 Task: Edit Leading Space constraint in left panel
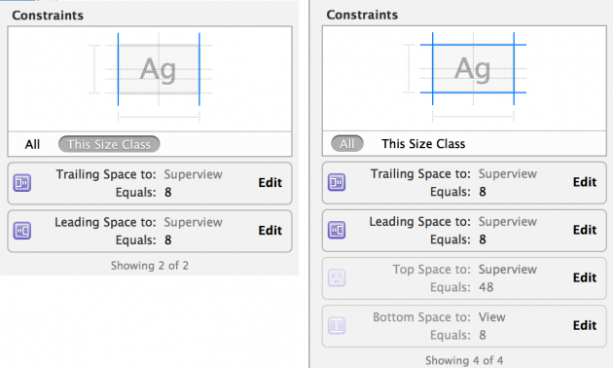pyautogui.click(x=270, y=231)
